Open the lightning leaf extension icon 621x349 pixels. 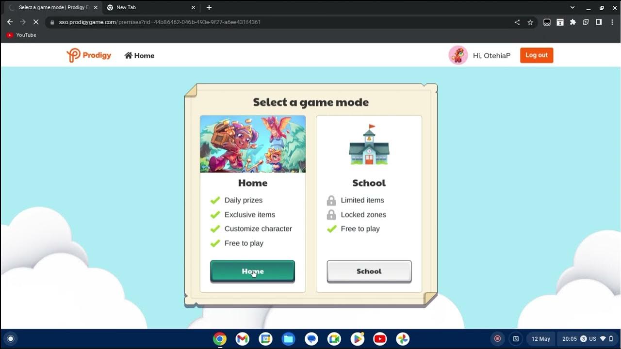586,22
